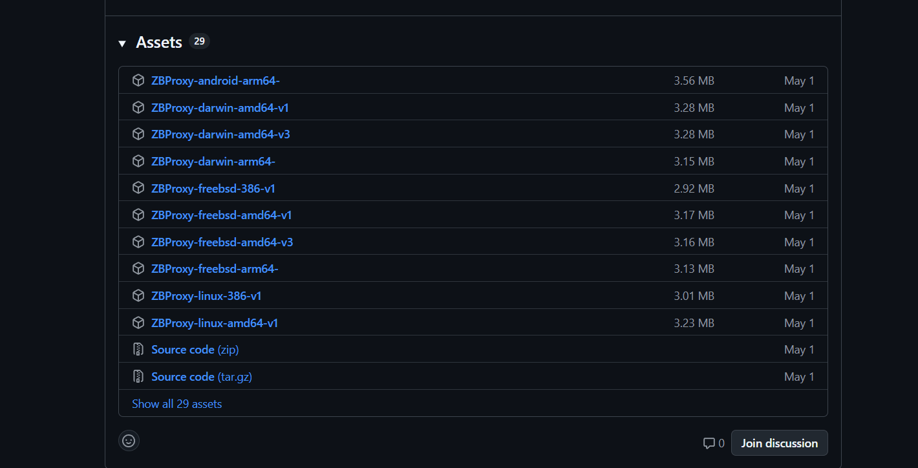Screen dimensions: 918x468
Task: Click the Assets count badge showing 29
Action: click(x=199, y=41)
